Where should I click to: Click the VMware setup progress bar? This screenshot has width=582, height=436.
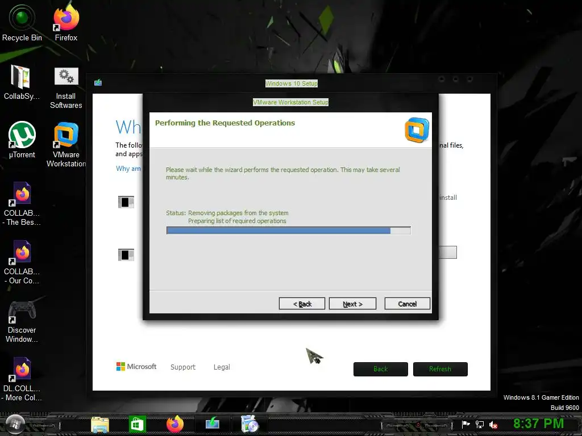pos(288,230)
